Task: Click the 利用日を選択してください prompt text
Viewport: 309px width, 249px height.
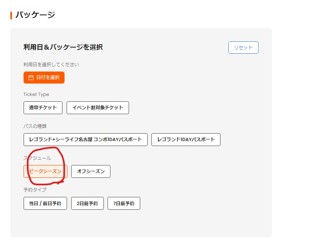Action: point(51,65)
